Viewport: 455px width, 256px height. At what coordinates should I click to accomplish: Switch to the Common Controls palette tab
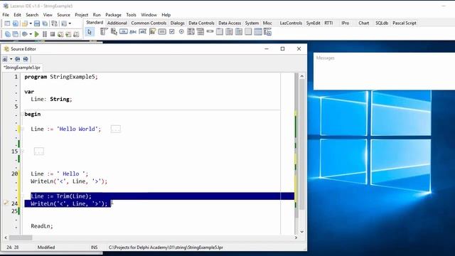tap(149, 23)
